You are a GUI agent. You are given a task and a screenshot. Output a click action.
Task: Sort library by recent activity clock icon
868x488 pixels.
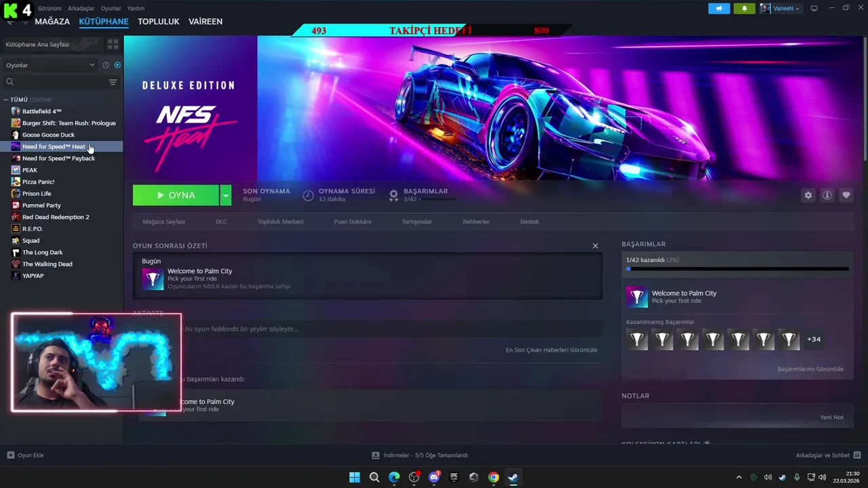pyautogui.click(x=106, y=65)
